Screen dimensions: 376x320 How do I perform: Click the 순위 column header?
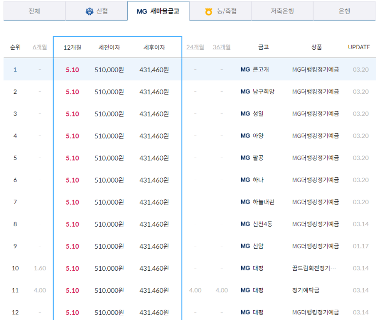15,47
